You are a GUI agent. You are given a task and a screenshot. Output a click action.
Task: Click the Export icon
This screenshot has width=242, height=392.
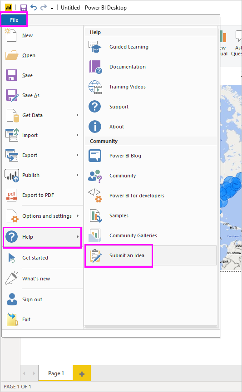tap(12, 155)
